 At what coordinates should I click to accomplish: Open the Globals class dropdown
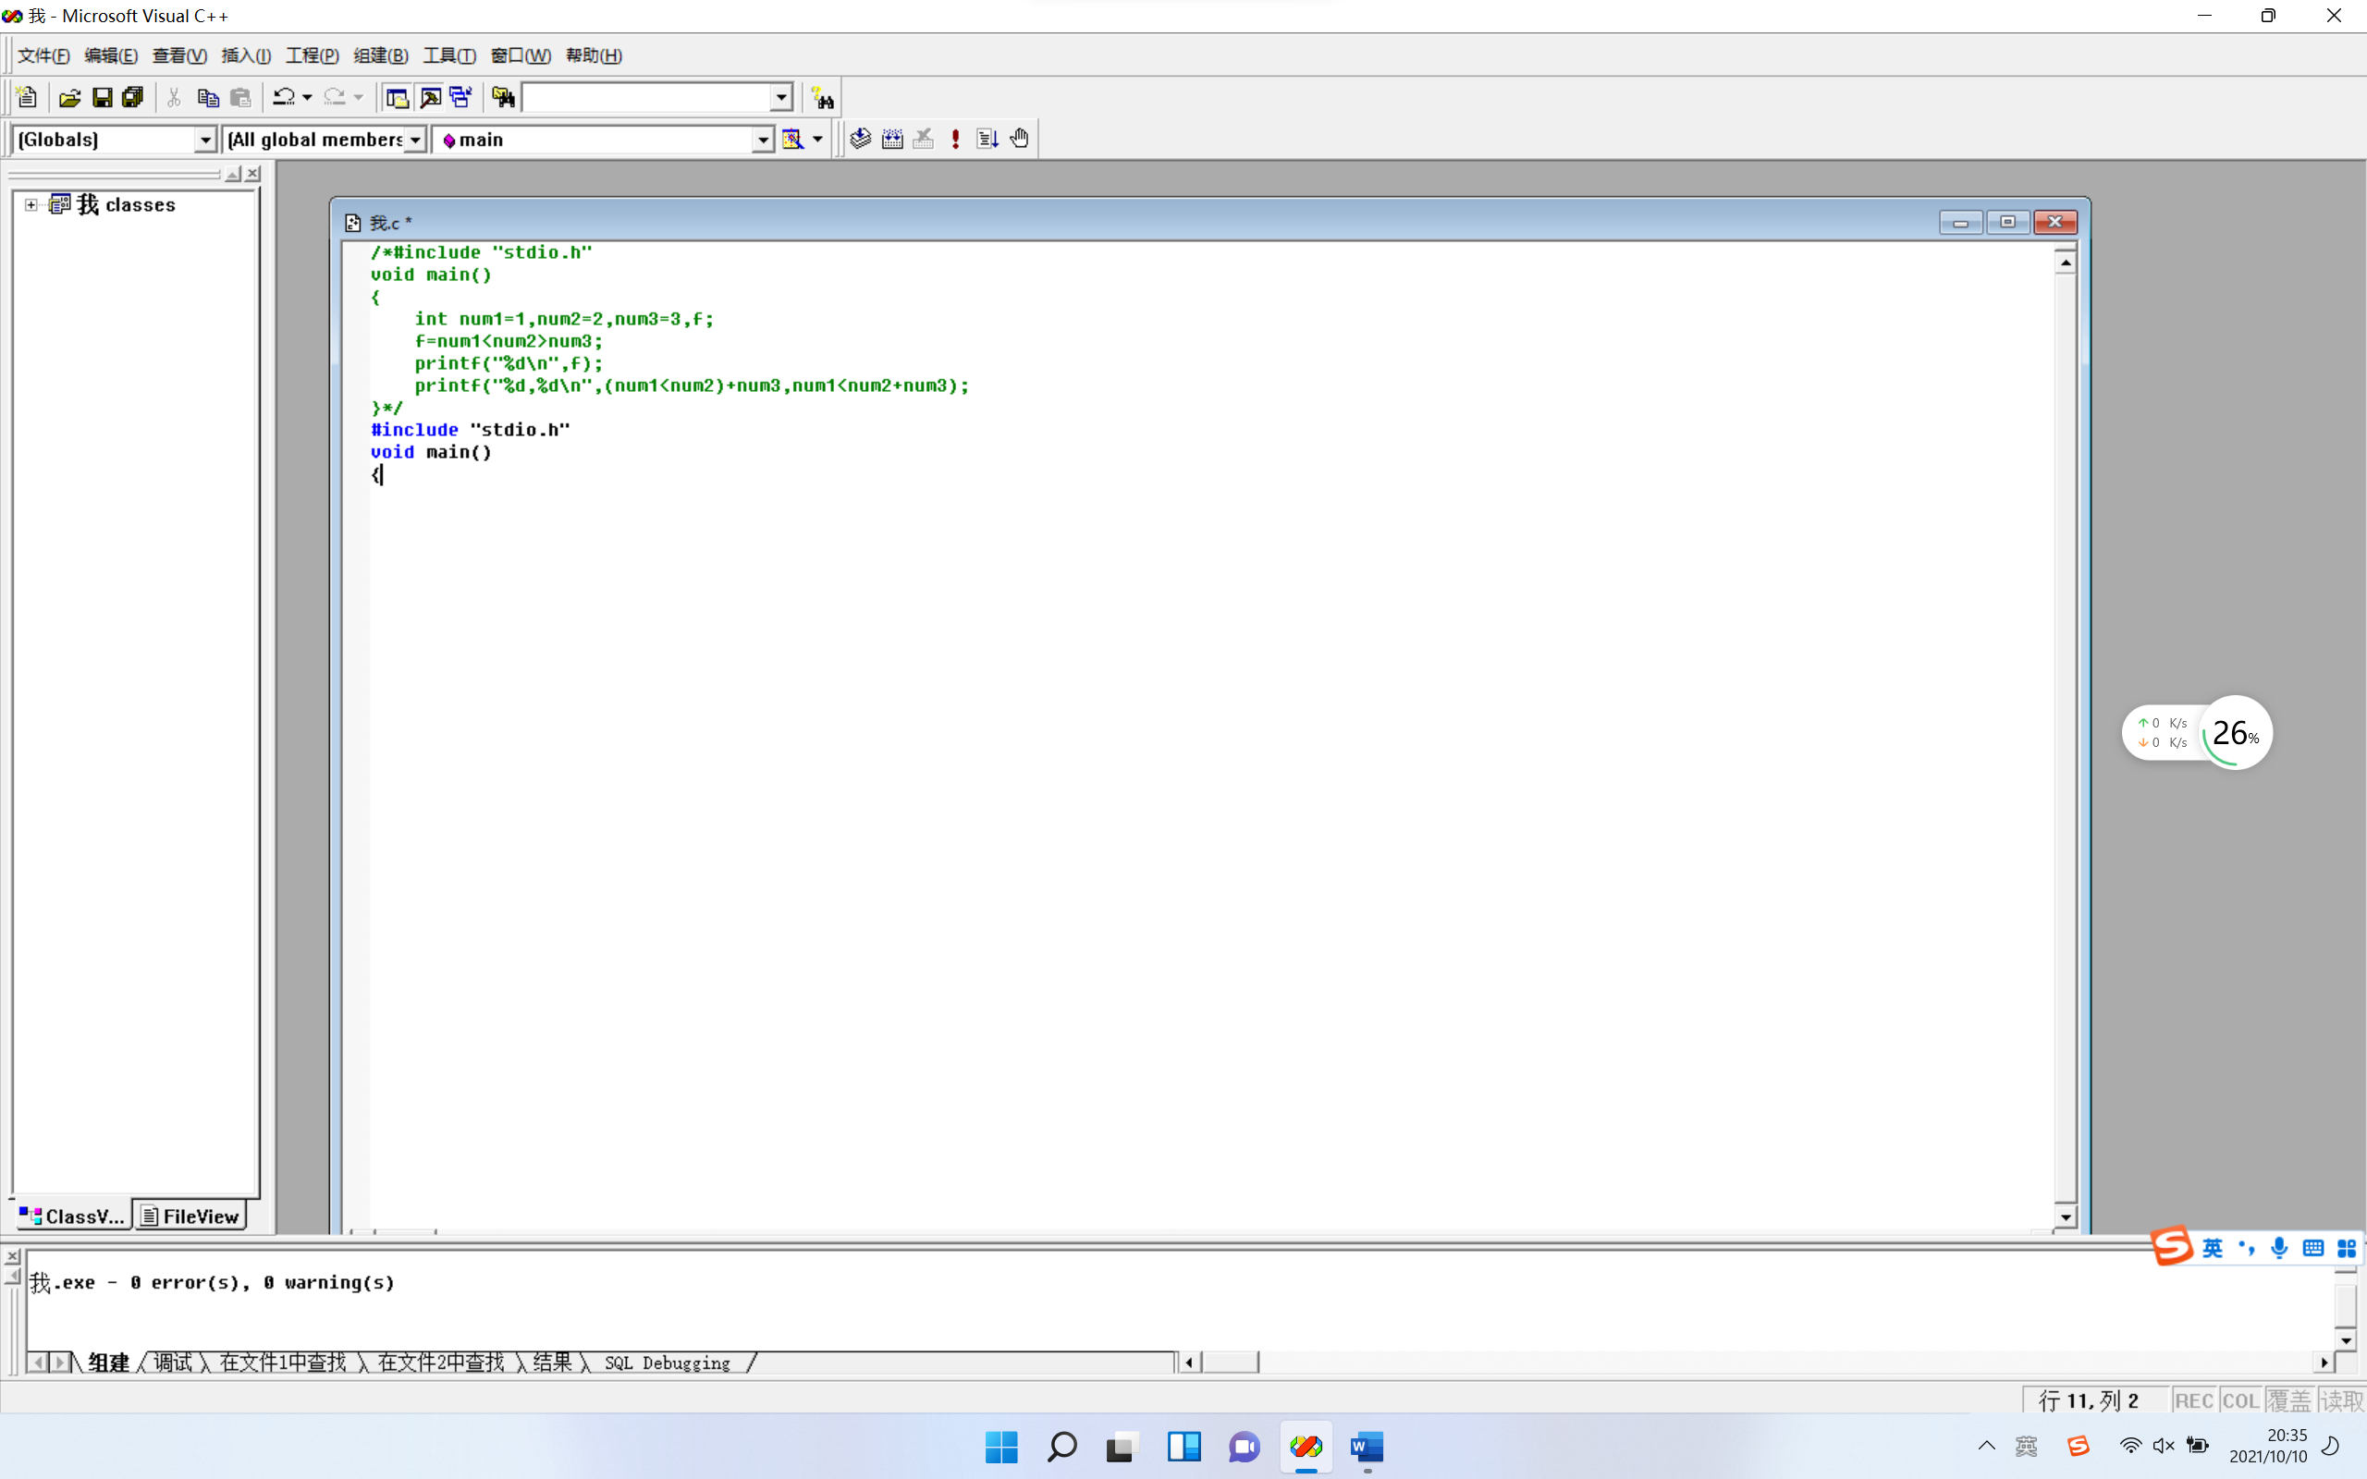pyautogui.click(x=204, y=140)
